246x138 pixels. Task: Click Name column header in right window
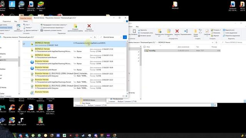[148, 47]
